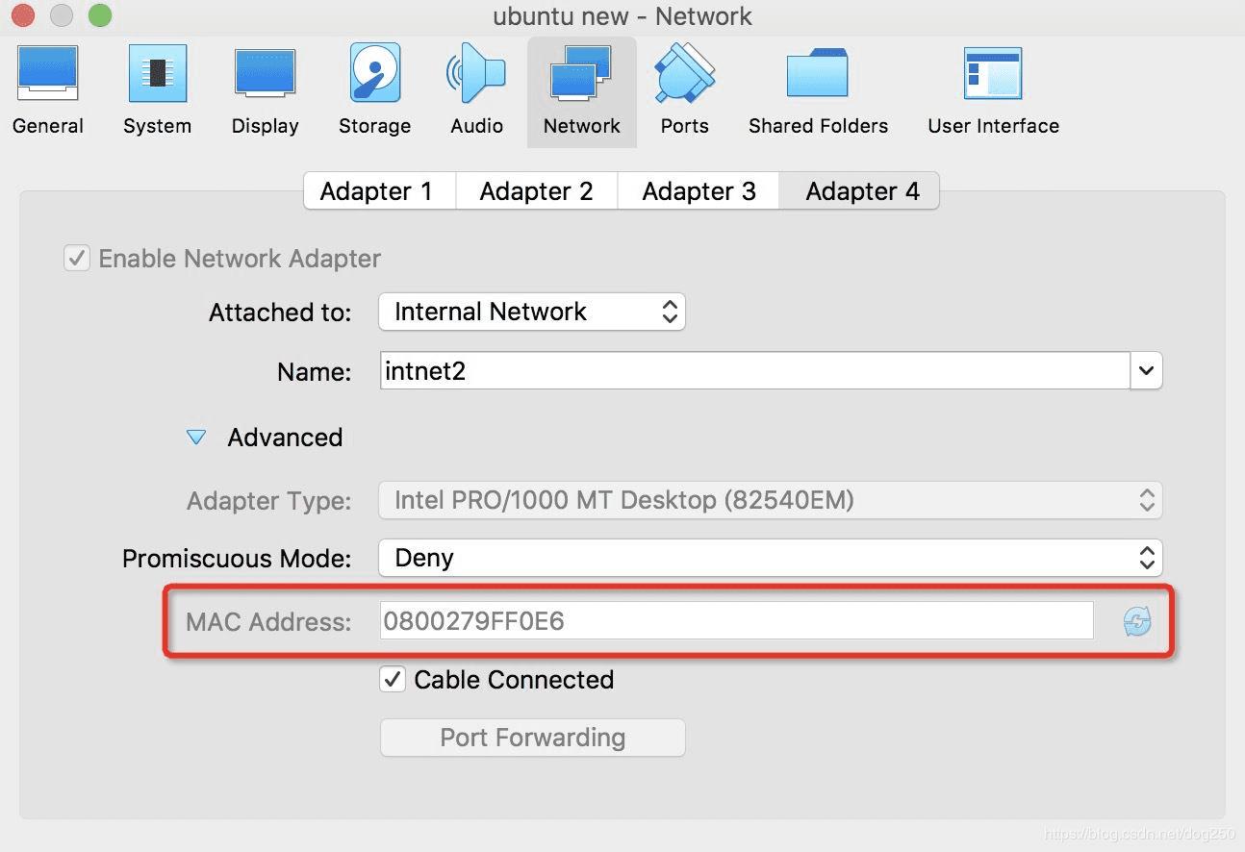Toggle the Enable Network Adapter checkbox

(x=76, y=259)
